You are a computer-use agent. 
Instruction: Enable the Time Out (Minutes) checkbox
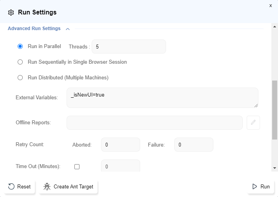click(77, 167)
